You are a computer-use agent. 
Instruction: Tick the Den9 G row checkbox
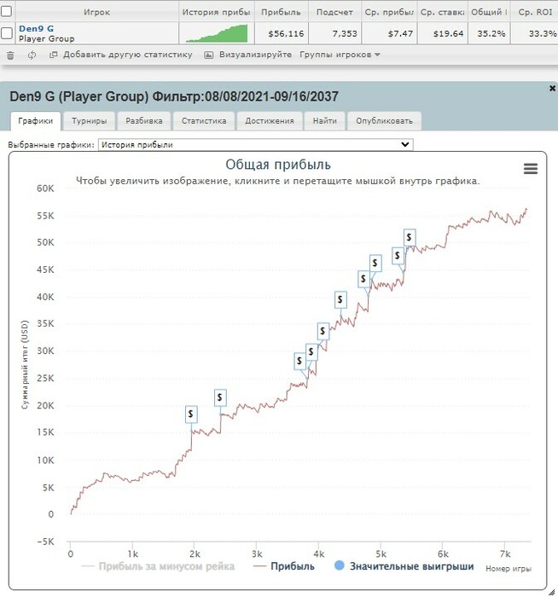(x=6, y=33)
